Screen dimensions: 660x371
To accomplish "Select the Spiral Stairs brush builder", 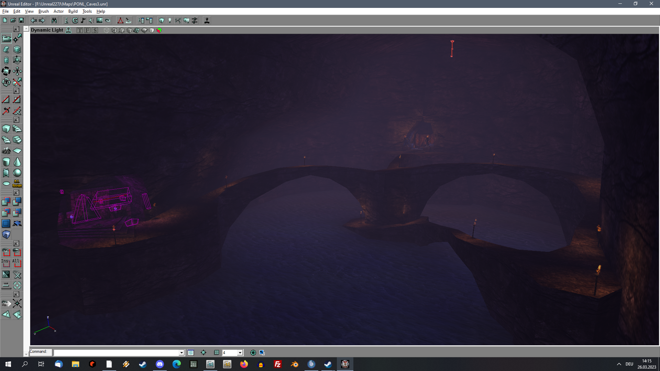I will pos(6,140).
